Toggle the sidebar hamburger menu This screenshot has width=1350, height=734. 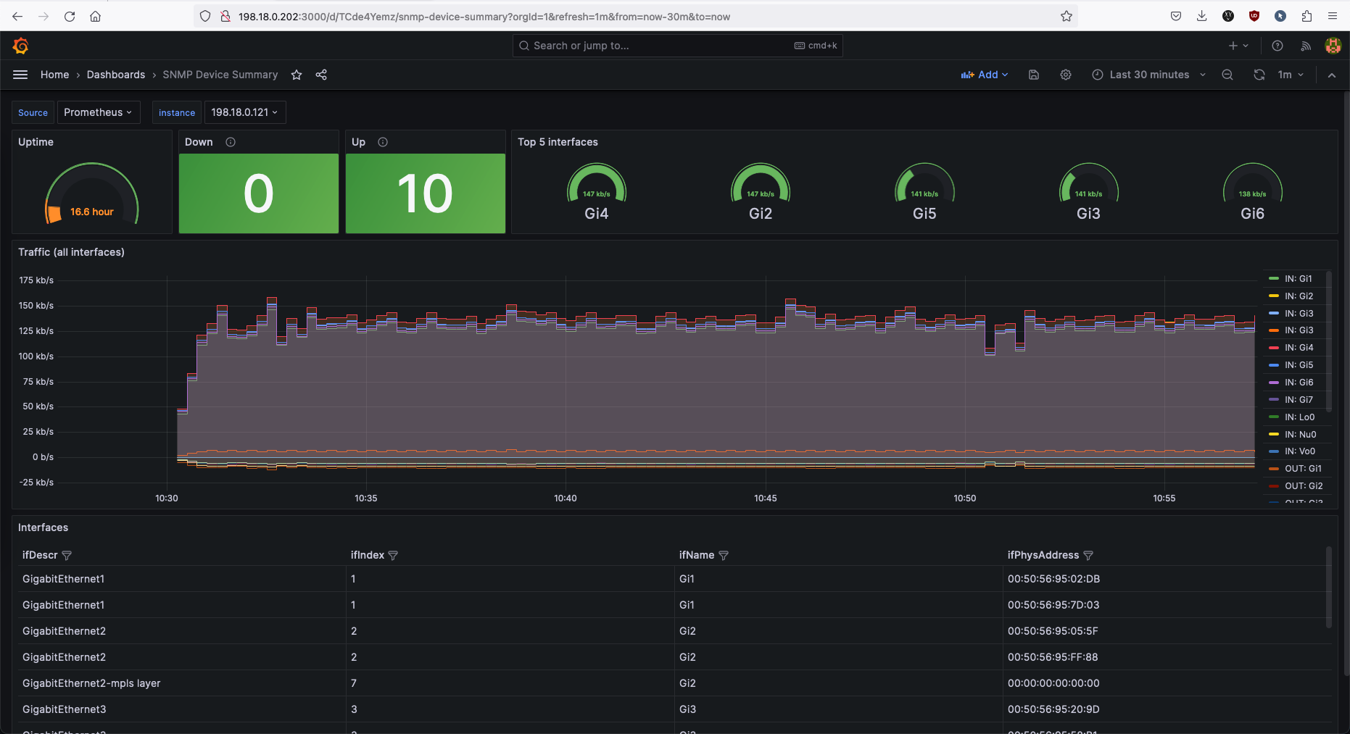[20, 75]
